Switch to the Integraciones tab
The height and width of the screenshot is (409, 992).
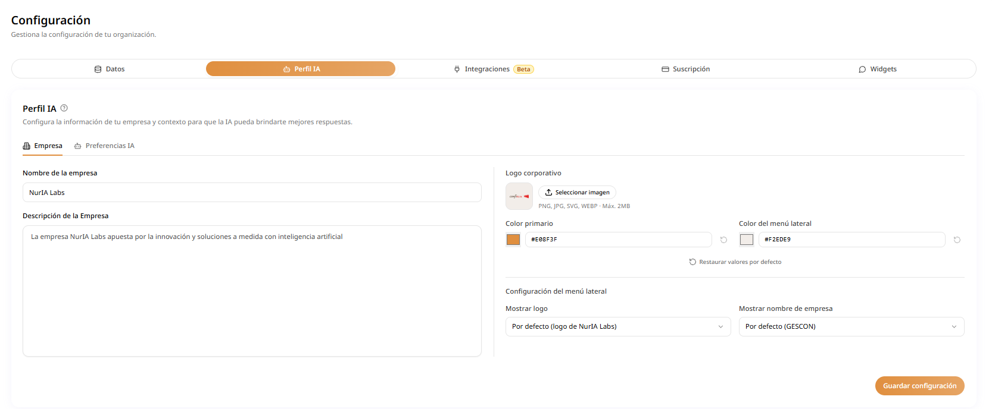494,69
